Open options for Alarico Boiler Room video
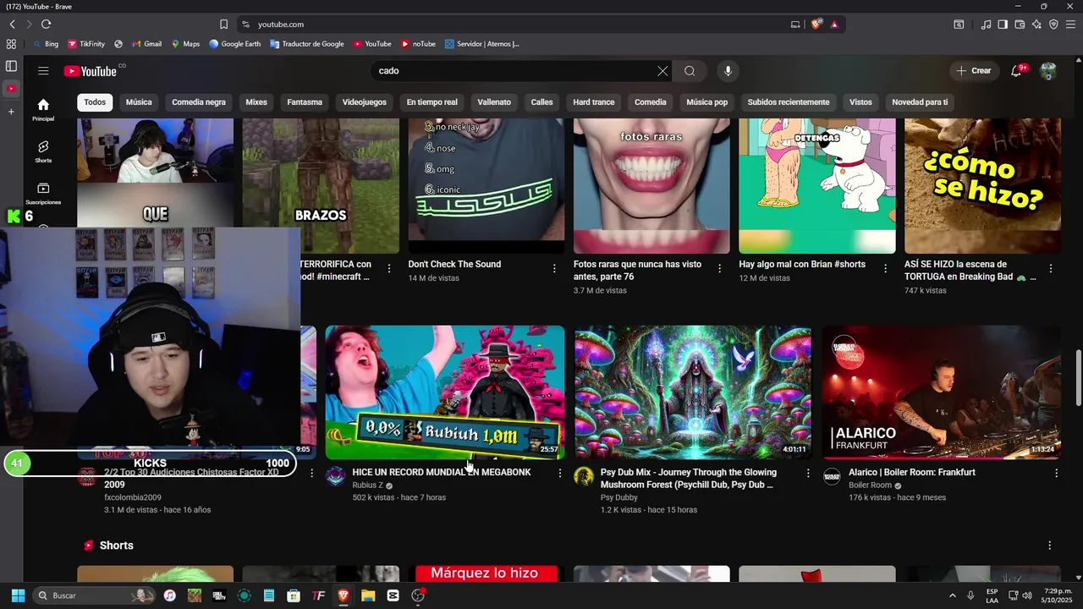This screenshot has width=1083, height=609. pos(1056,474)
